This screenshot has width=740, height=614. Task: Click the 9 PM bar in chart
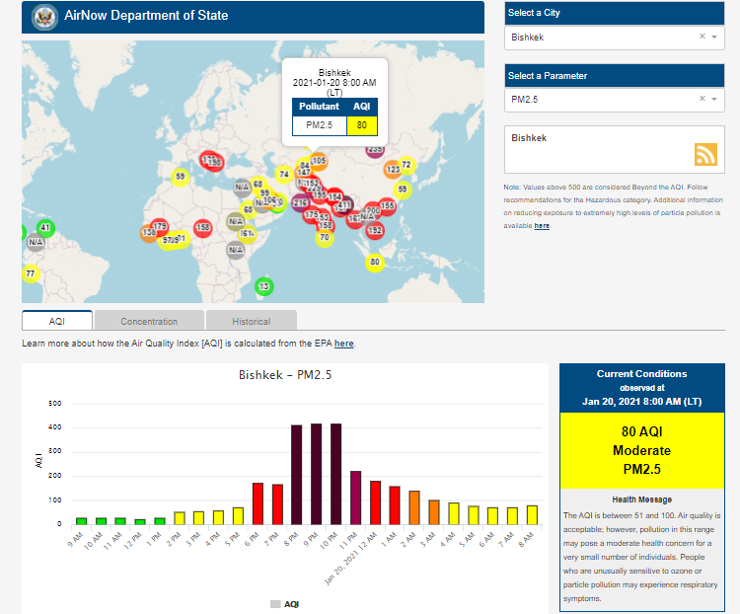316,474
